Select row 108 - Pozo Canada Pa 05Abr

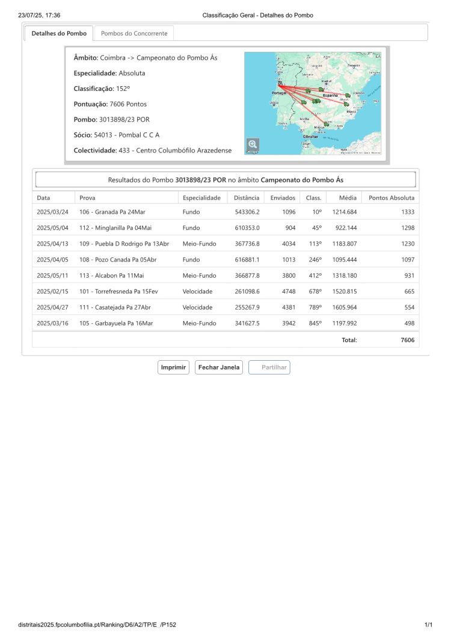point(226,260)
